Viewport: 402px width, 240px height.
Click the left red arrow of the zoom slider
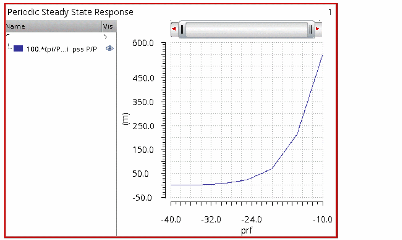tap(174, 29)
